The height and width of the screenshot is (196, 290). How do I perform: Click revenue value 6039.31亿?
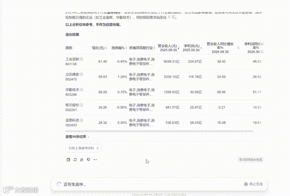[171, 62]
